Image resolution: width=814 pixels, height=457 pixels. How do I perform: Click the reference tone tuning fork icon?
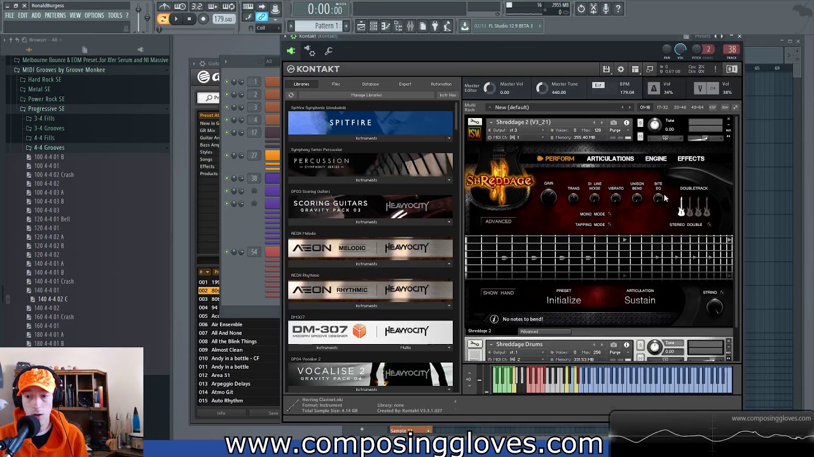point(700,88)
